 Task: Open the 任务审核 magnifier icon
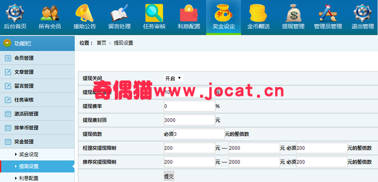[x=154, y=13]
